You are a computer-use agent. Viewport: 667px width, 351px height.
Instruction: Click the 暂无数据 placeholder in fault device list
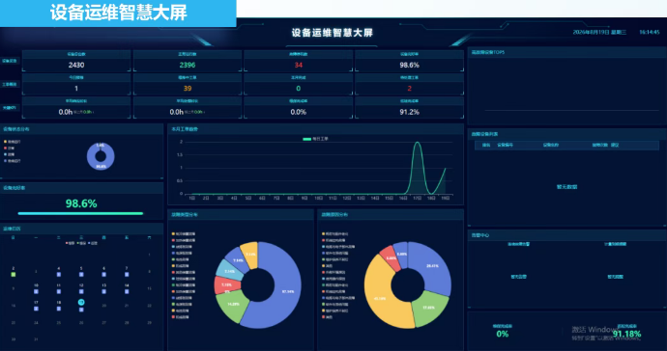coord(566,187)
